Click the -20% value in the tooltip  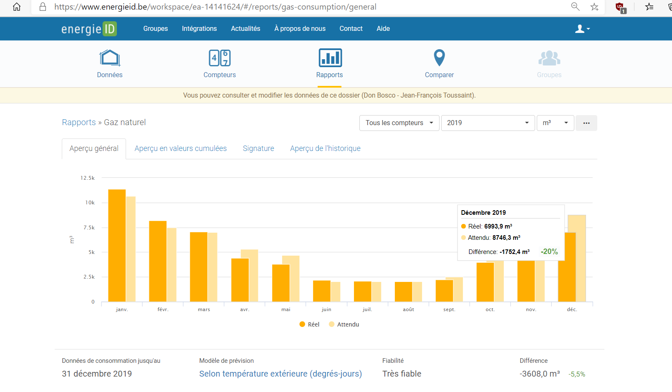pos(549,251)
